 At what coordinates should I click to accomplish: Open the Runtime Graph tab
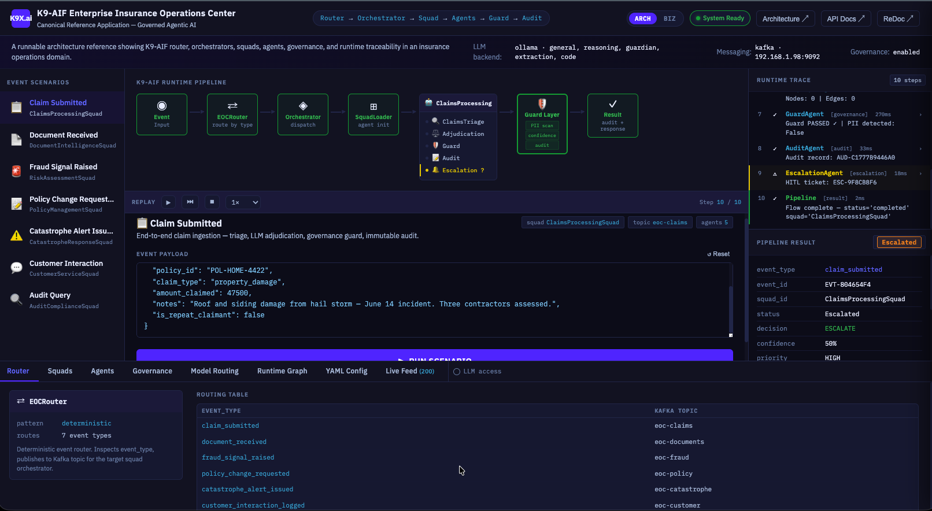pyautogui.click(x=282, y=371)
